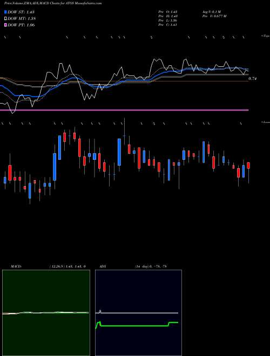Click the 'Pre C: 1.41' close value
This screenshot has width=270, height=356.
coord(168,25)
